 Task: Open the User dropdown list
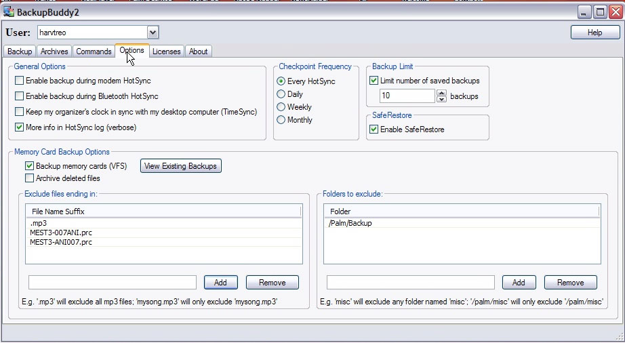tap(153, 32)
